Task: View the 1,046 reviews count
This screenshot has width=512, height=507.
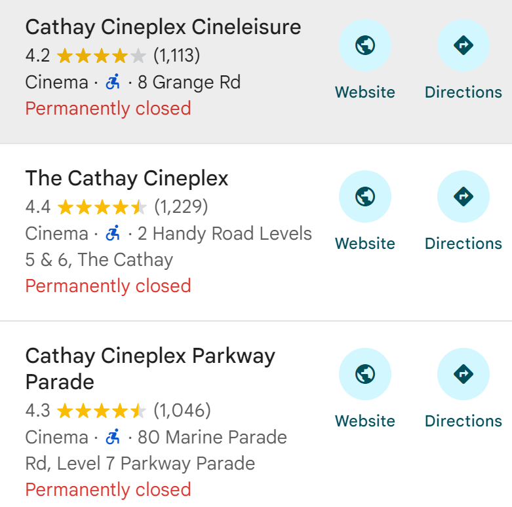Action: (x=182, y=411)
